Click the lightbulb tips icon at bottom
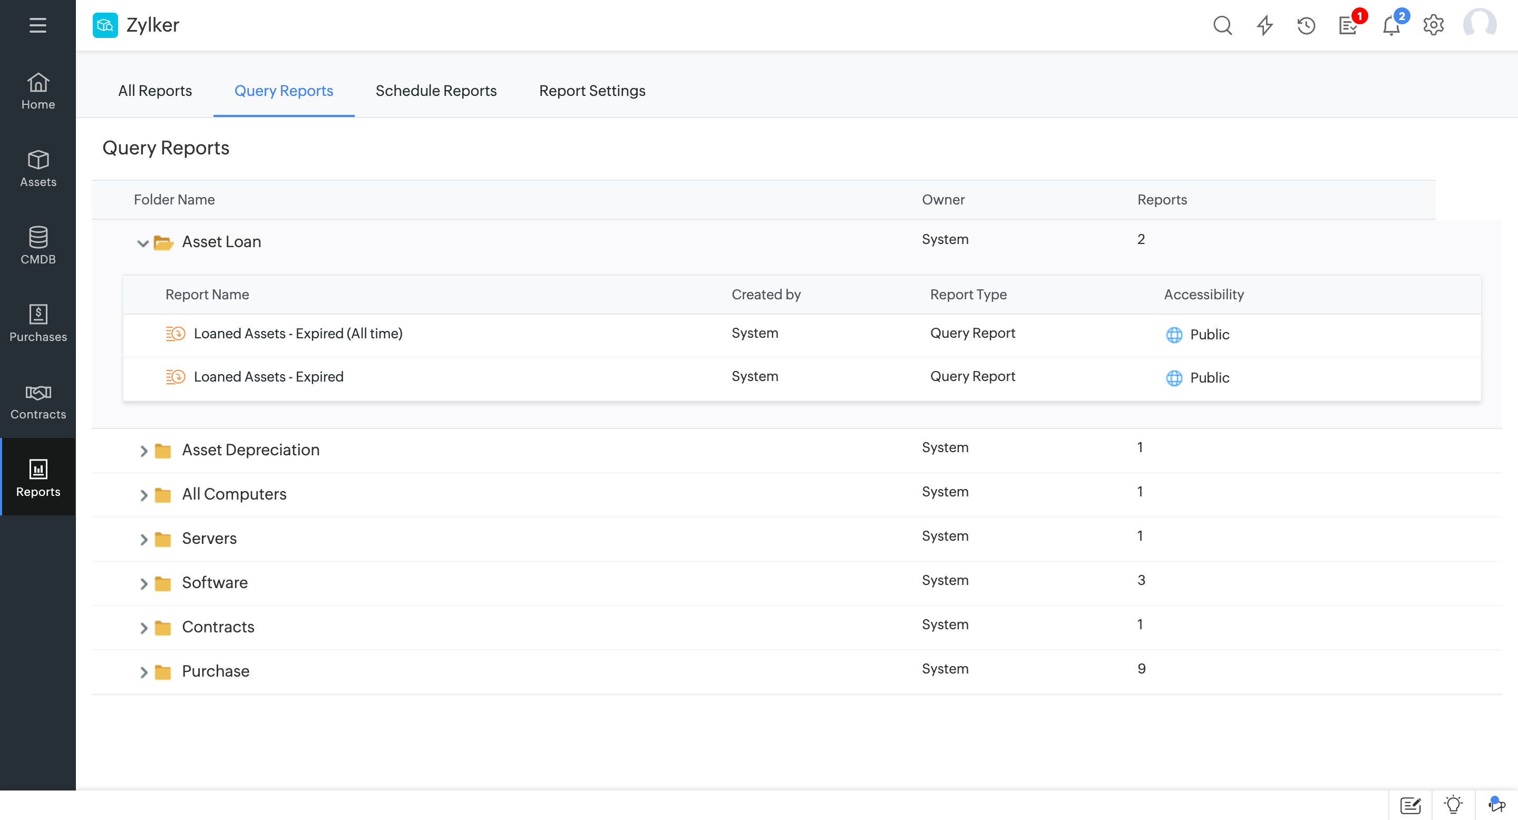The height and width of the screenshot is (820, 1518). pyautogui.click(x=1453, y=805)
